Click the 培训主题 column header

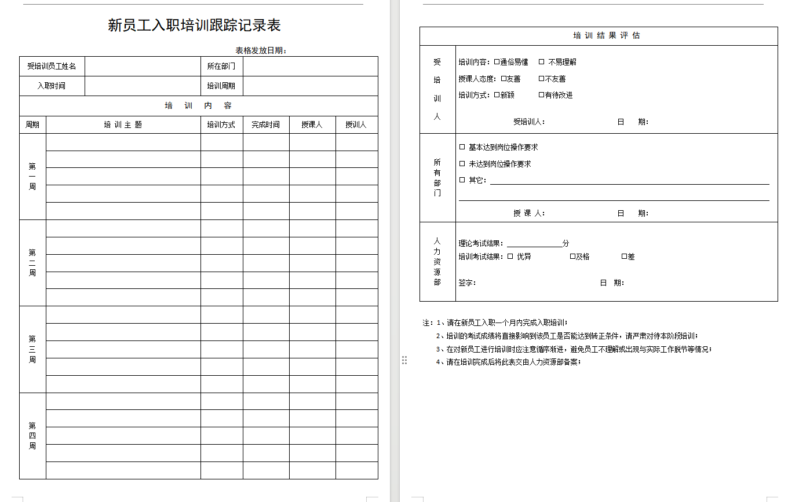pyautogui.click(x=123, y=124)
